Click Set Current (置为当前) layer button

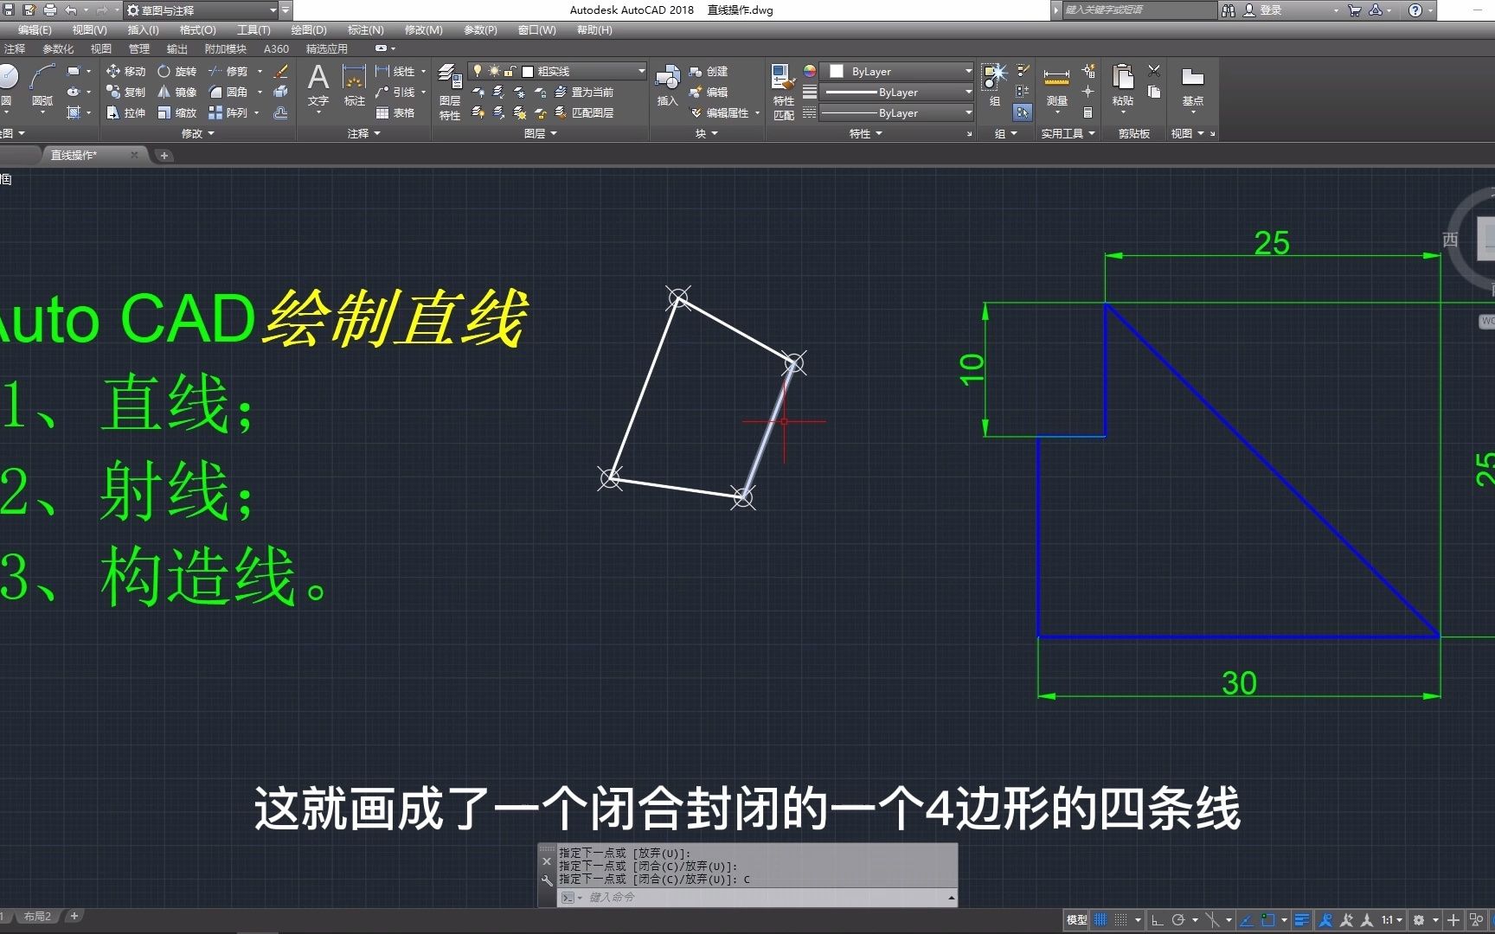(x=584, y=92)
